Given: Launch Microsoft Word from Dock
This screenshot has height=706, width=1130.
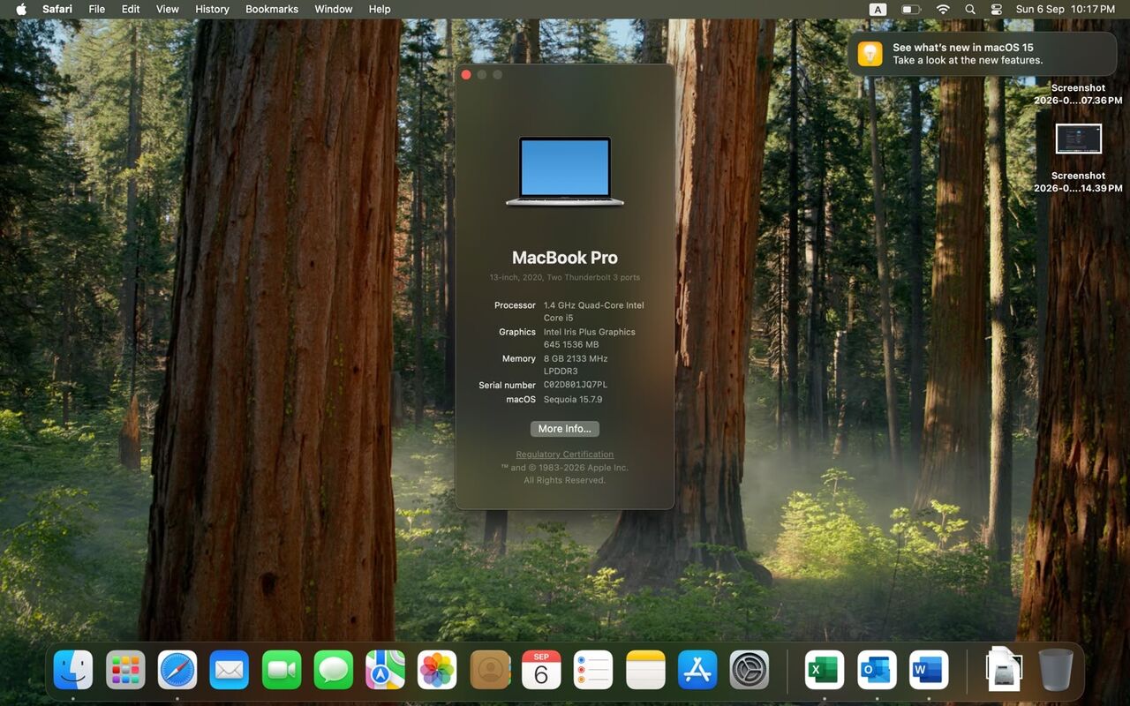Looking at the screenshot, I should tap(929, 670).
